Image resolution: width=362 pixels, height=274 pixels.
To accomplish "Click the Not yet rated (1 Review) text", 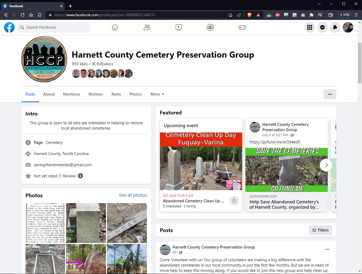I will click(x=55, y=176).
